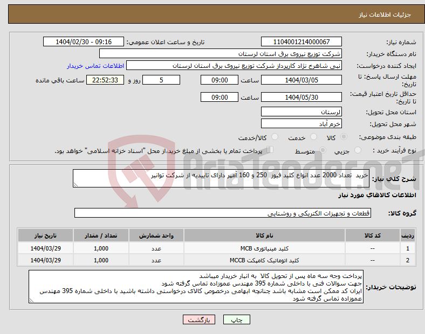The height and width of the screenshot is (334, 425).
Task: Click the delivery province field لرستان
Action: [x=301, y=112]
